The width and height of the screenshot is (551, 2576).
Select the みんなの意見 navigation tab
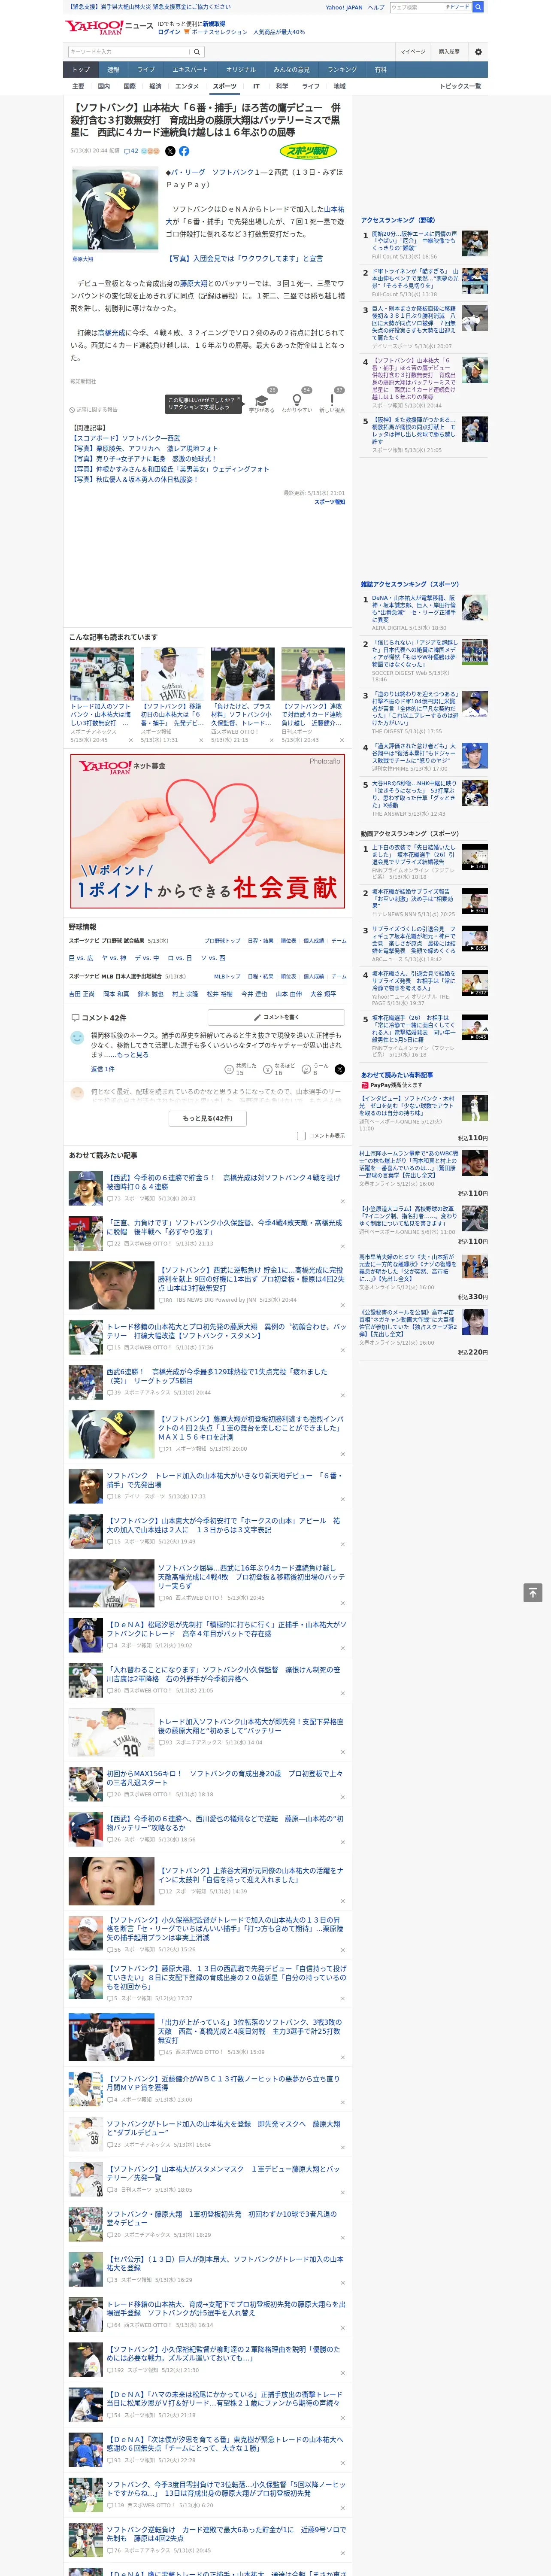(x=291, y=70)
